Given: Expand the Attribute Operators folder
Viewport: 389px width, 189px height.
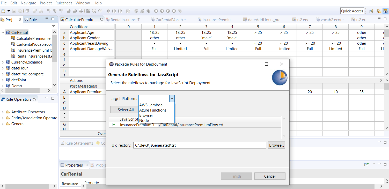Looking at the screenshot, I should click(x=3, y=112).
